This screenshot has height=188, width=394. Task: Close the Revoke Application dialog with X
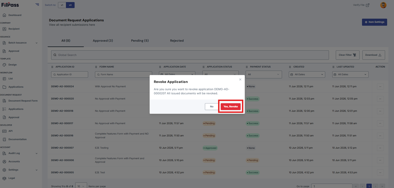click(240, 80)
